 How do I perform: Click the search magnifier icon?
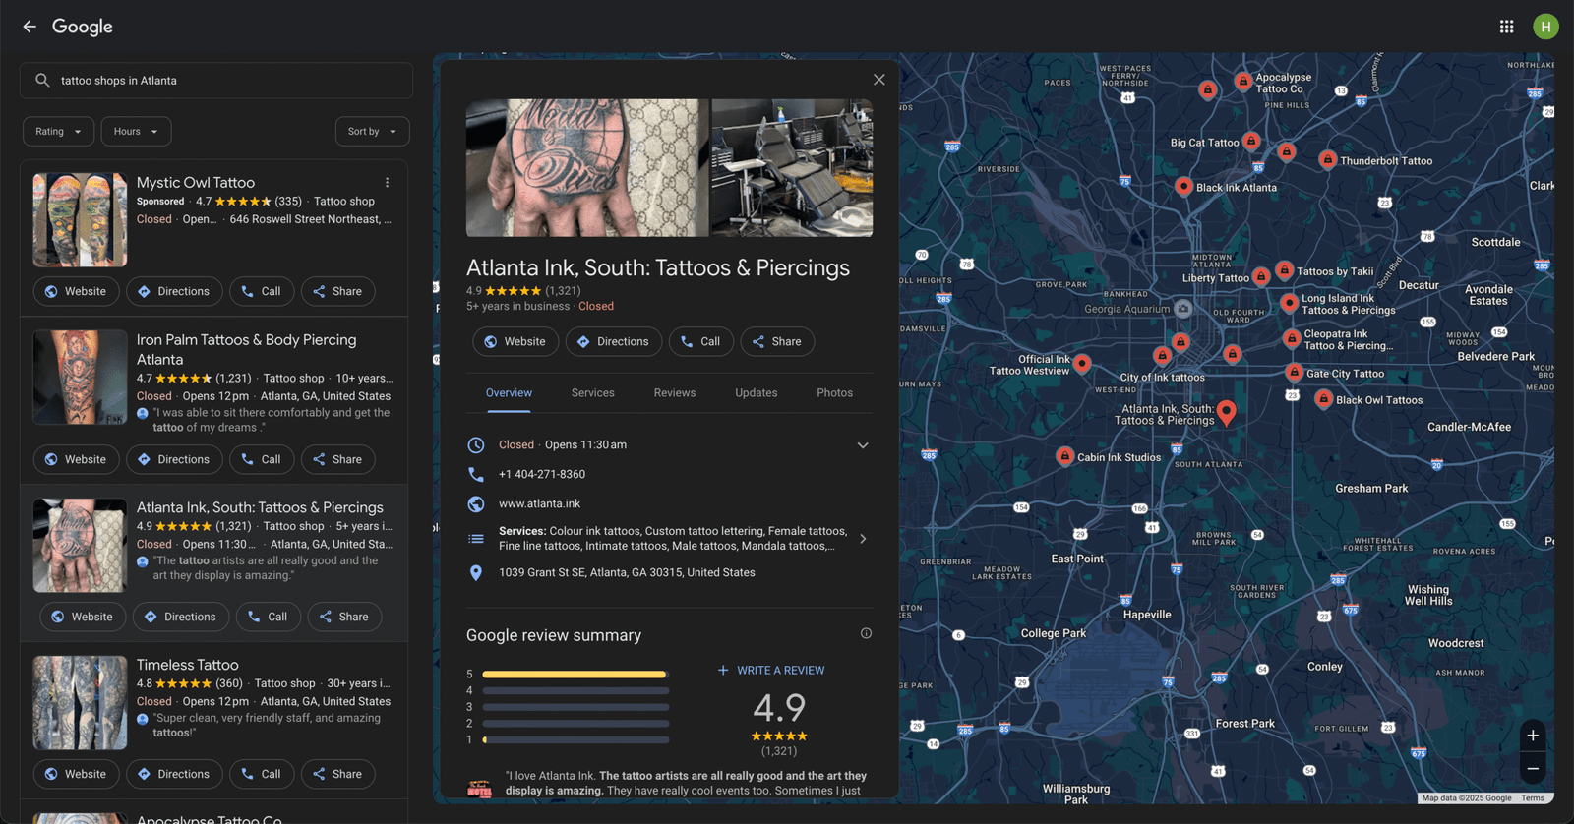42,81
